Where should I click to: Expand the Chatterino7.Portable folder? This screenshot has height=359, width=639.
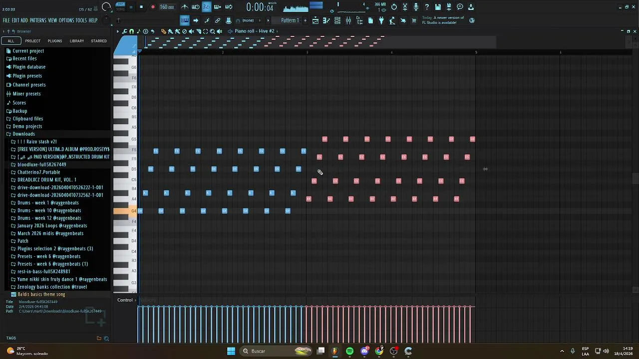38,172
